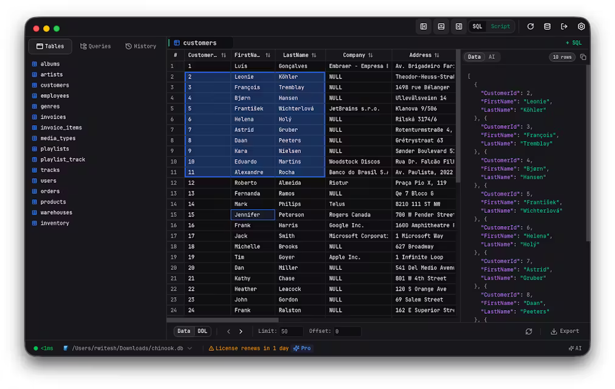The image size is (615, 389).
Task: Click the Apple Inc. company cell
Action: pyautogui.click(x=359, y=257)
